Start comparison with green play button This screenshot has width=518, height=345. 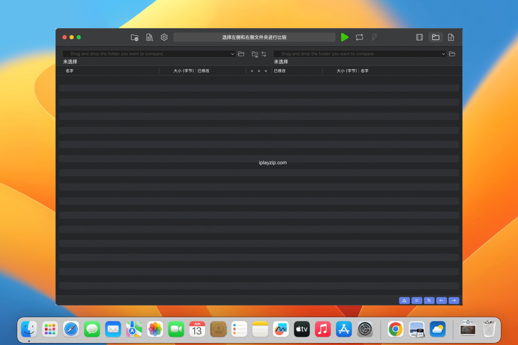(x=344, y=37)
